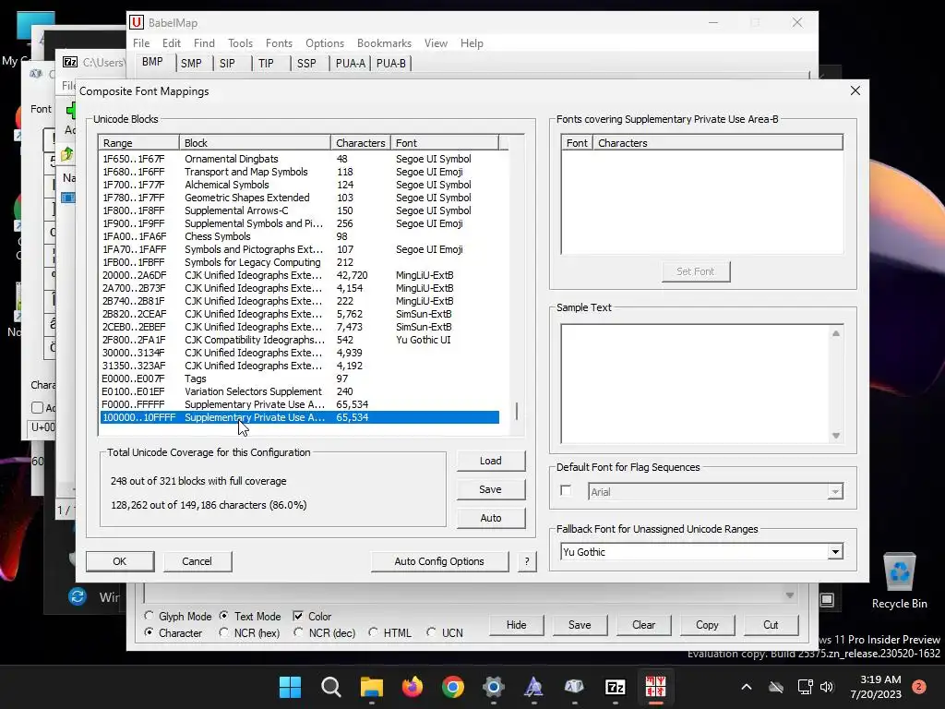The width and height of the screenshot is (945, 709).
Task: Click the Auto button
Action: (x=491, y=518)
